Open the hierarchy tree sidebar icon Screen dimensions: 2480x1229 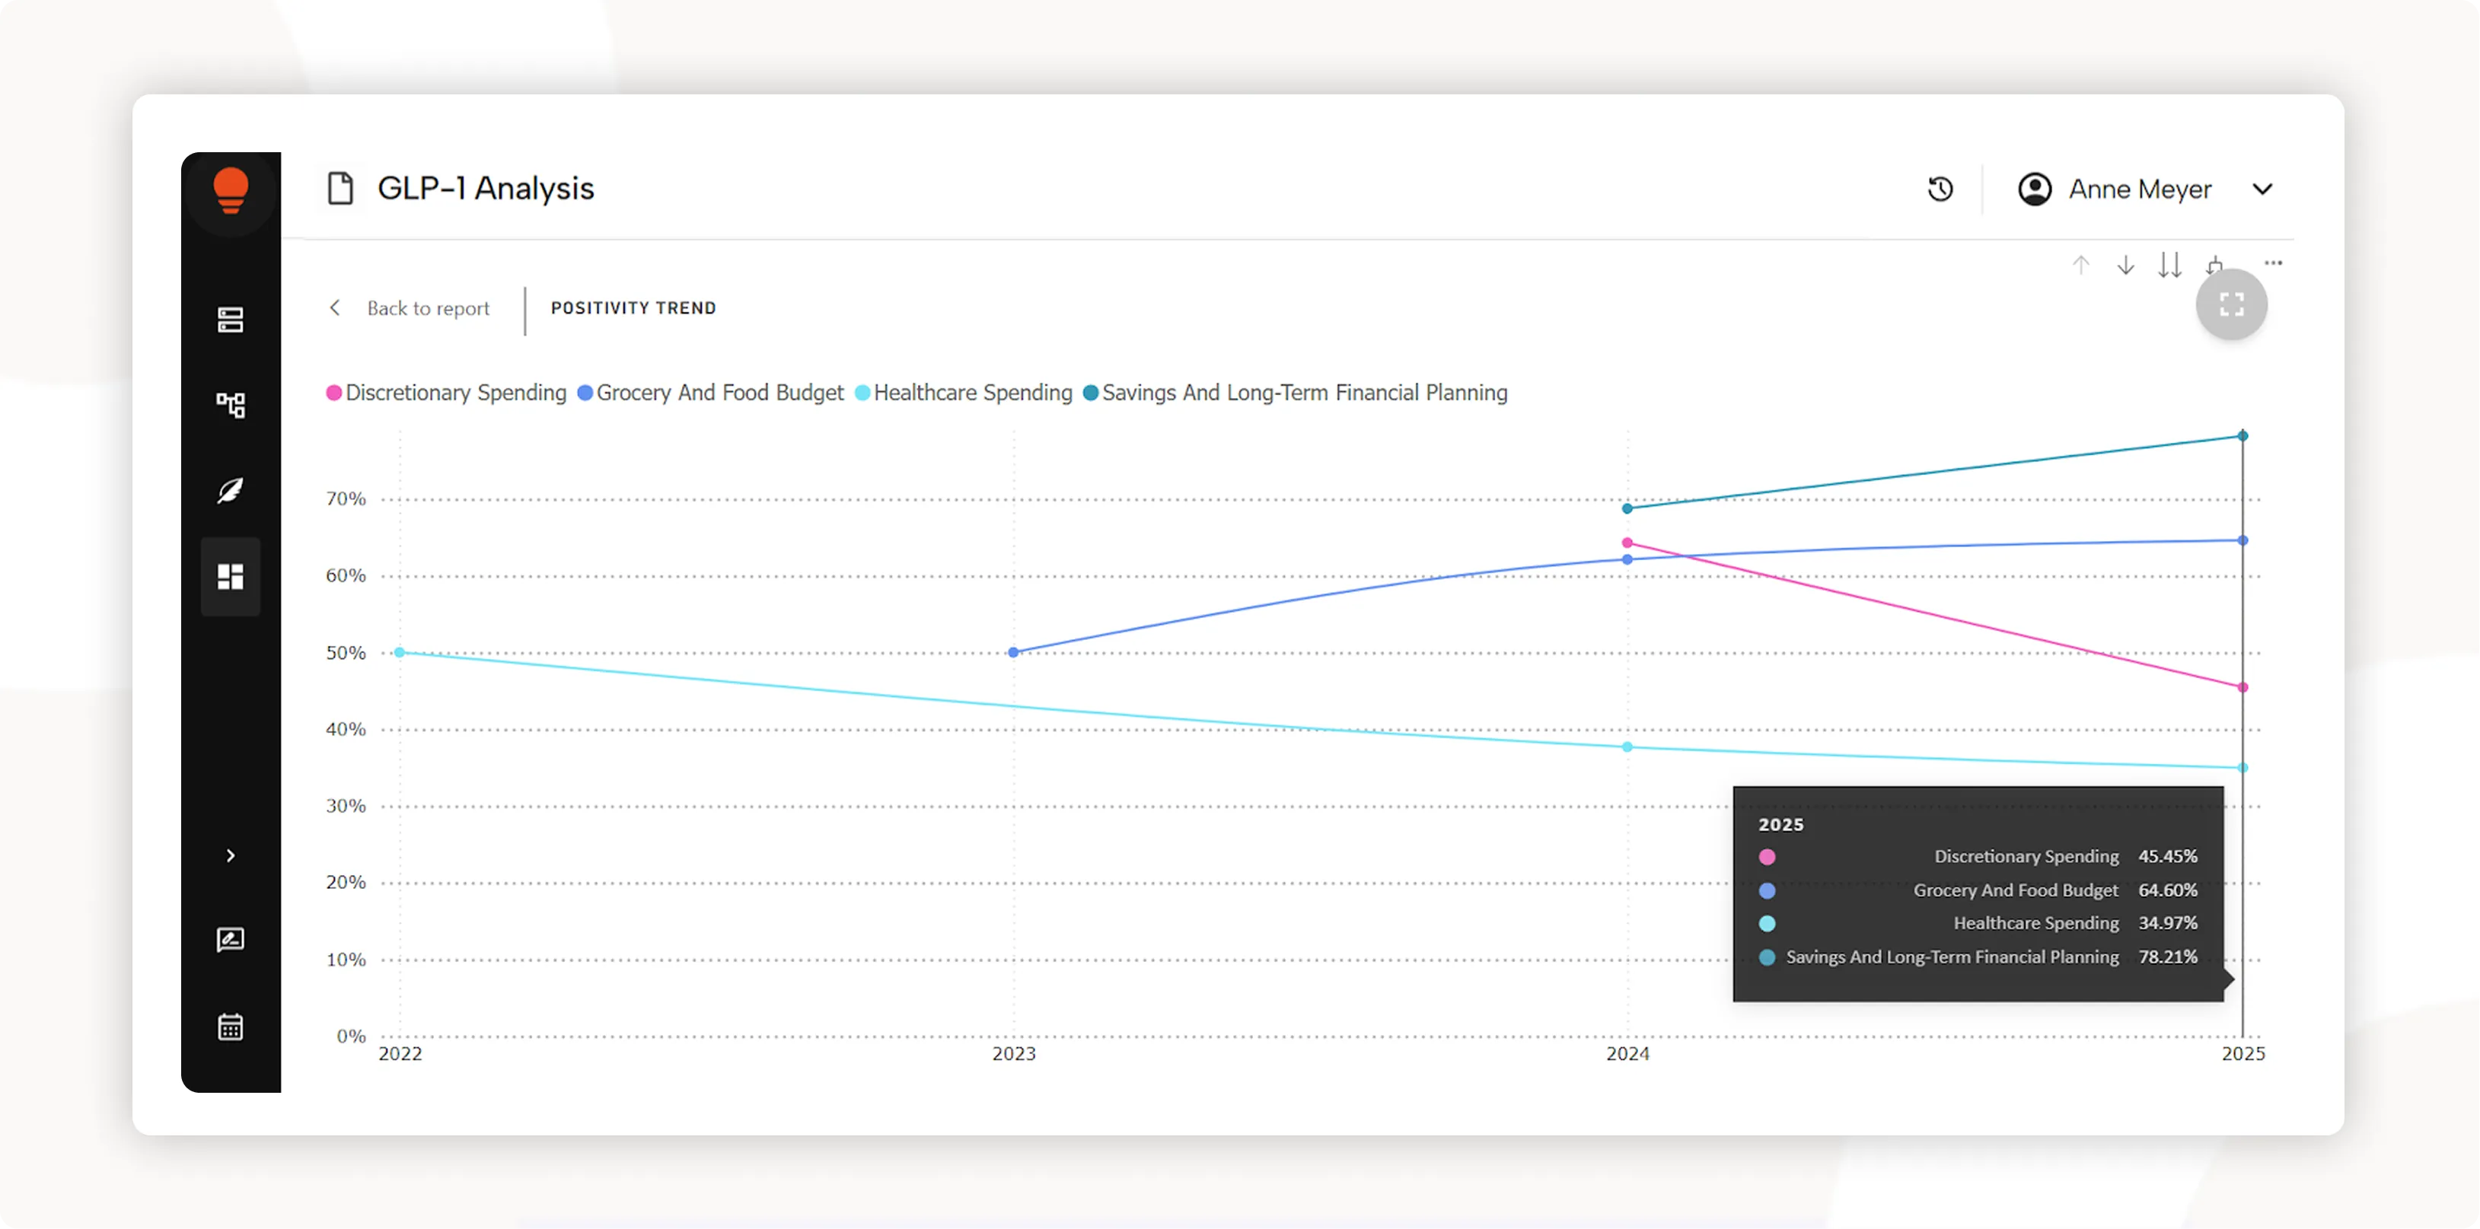230,405
